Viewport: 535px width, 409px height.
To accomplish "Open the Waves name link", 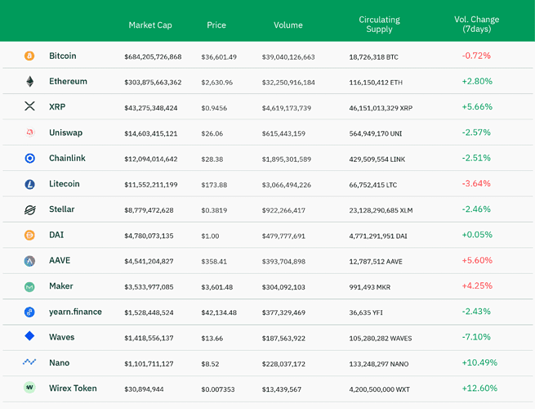I will pos(61,337).
